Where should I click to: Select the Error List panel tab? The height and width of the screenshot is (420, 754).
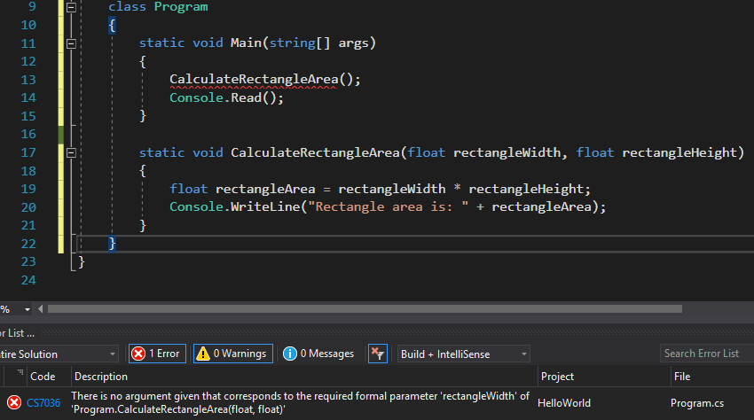coord(18,333)
